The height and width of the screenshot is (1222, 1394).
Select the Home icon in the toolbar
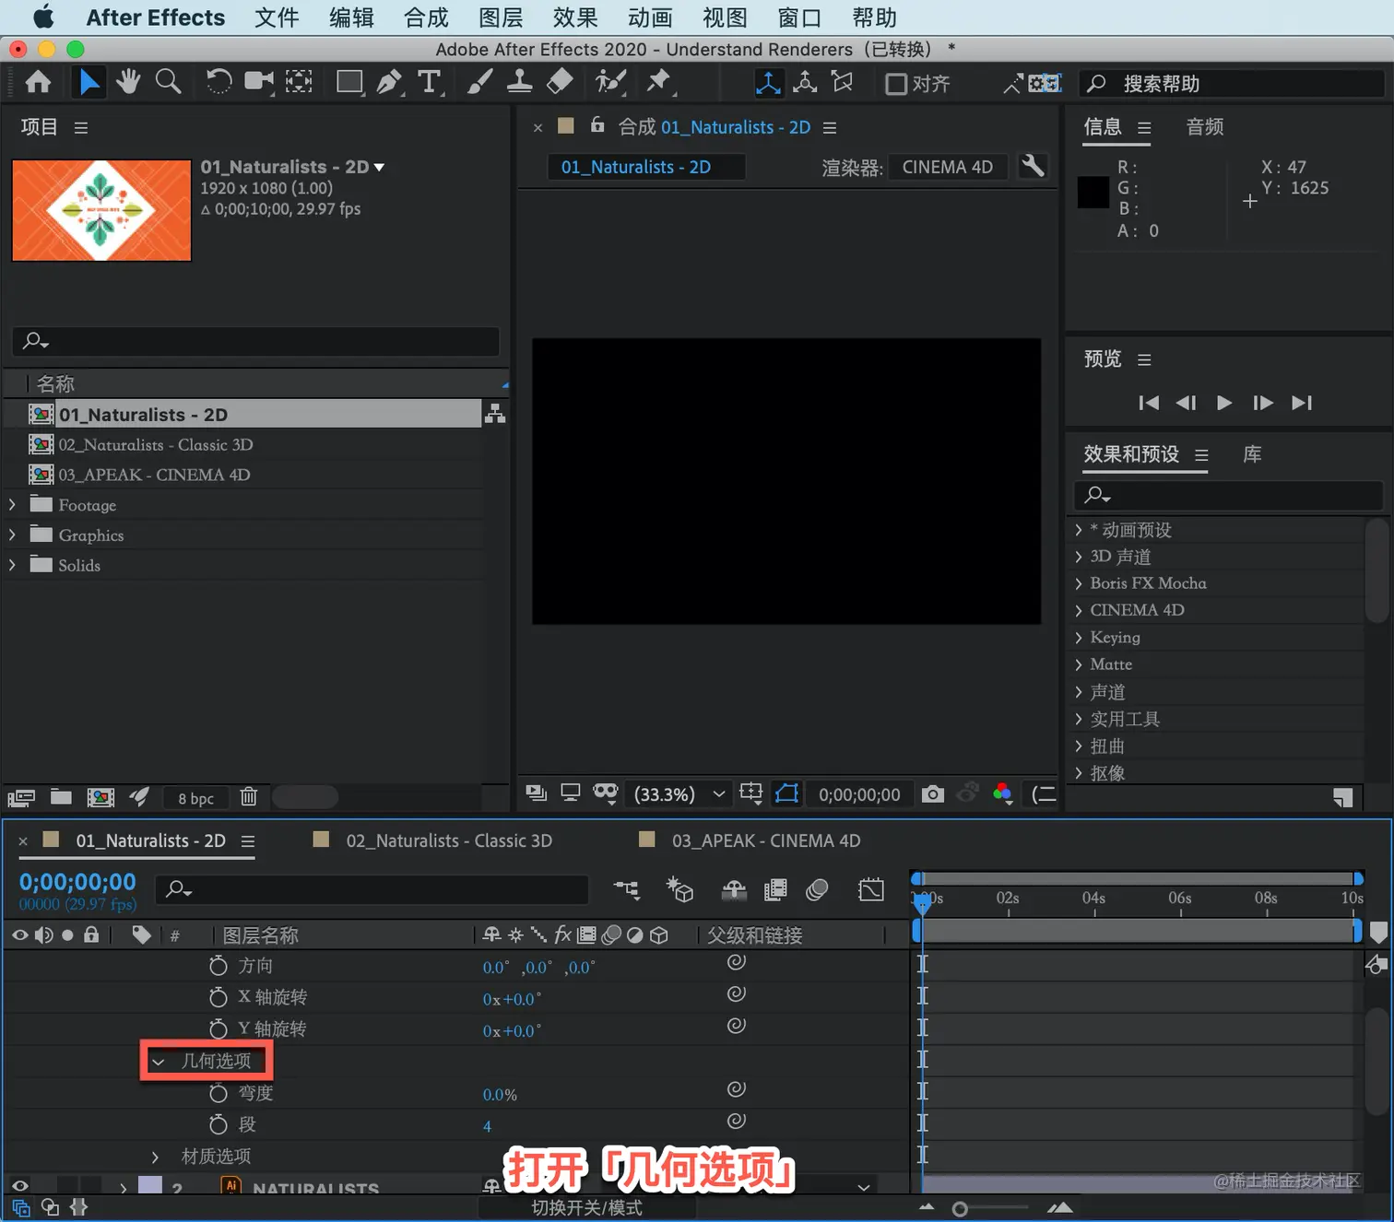(x=38, y=83)
